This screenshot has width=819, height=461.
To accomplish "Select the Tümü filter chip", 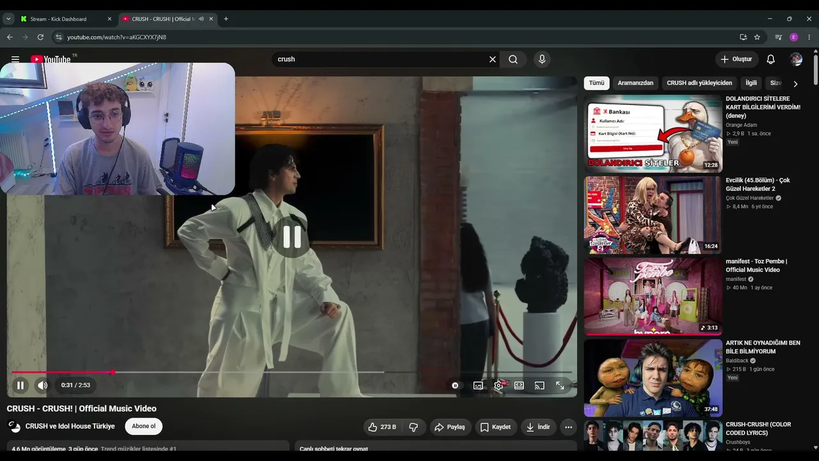I will (596, 83).
